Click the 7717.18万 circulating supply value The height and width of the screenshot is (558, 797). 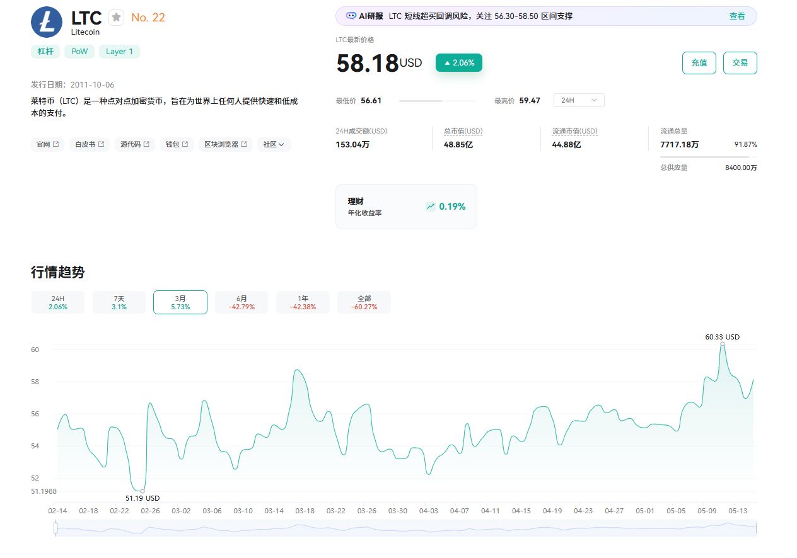pos(679,144)
